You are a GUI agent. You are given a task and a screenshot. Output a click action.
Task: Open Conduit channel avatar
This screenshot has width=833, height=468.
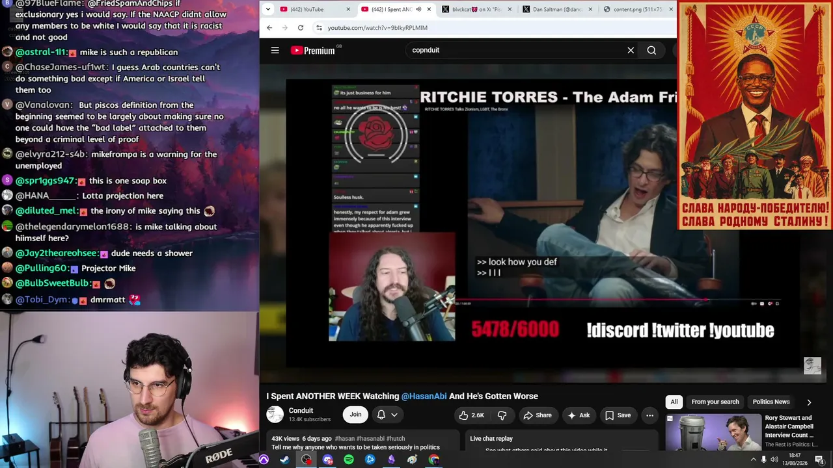click(275, 414)
